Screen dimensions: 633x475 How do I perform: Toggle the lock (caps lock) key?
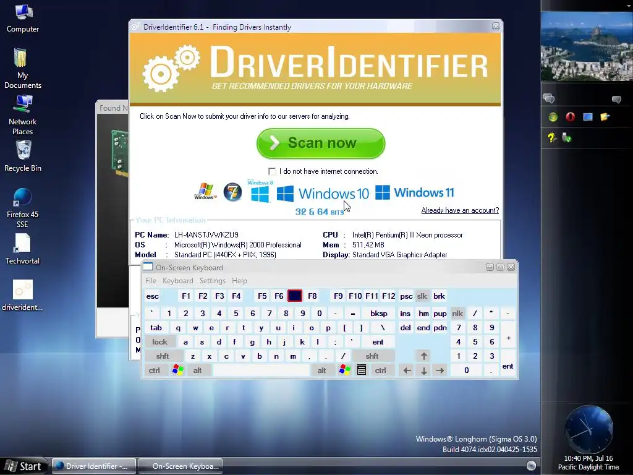pyautogui.click(x=160, y=342)
